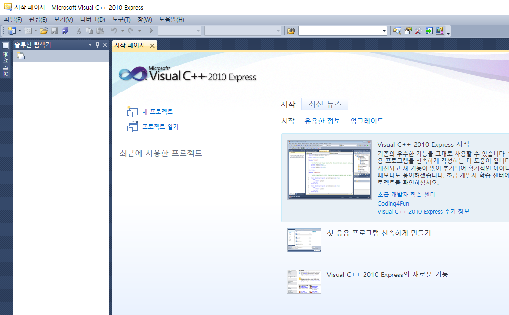The width and height of the screenshot is (509, 315).
Task: Open the 도움말(H) menu
Action: coord(171,19)
